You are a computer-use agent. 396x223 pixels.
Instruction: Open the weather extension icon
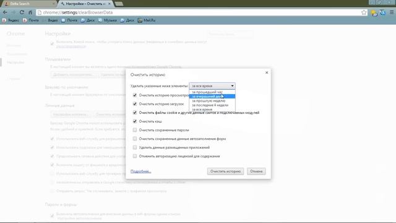(374, 12)
